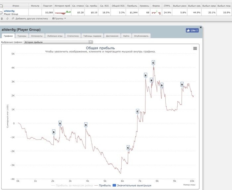Toggle the Прибыль legend series
Viewport: 232px width, 190px height.
point(103,185)
